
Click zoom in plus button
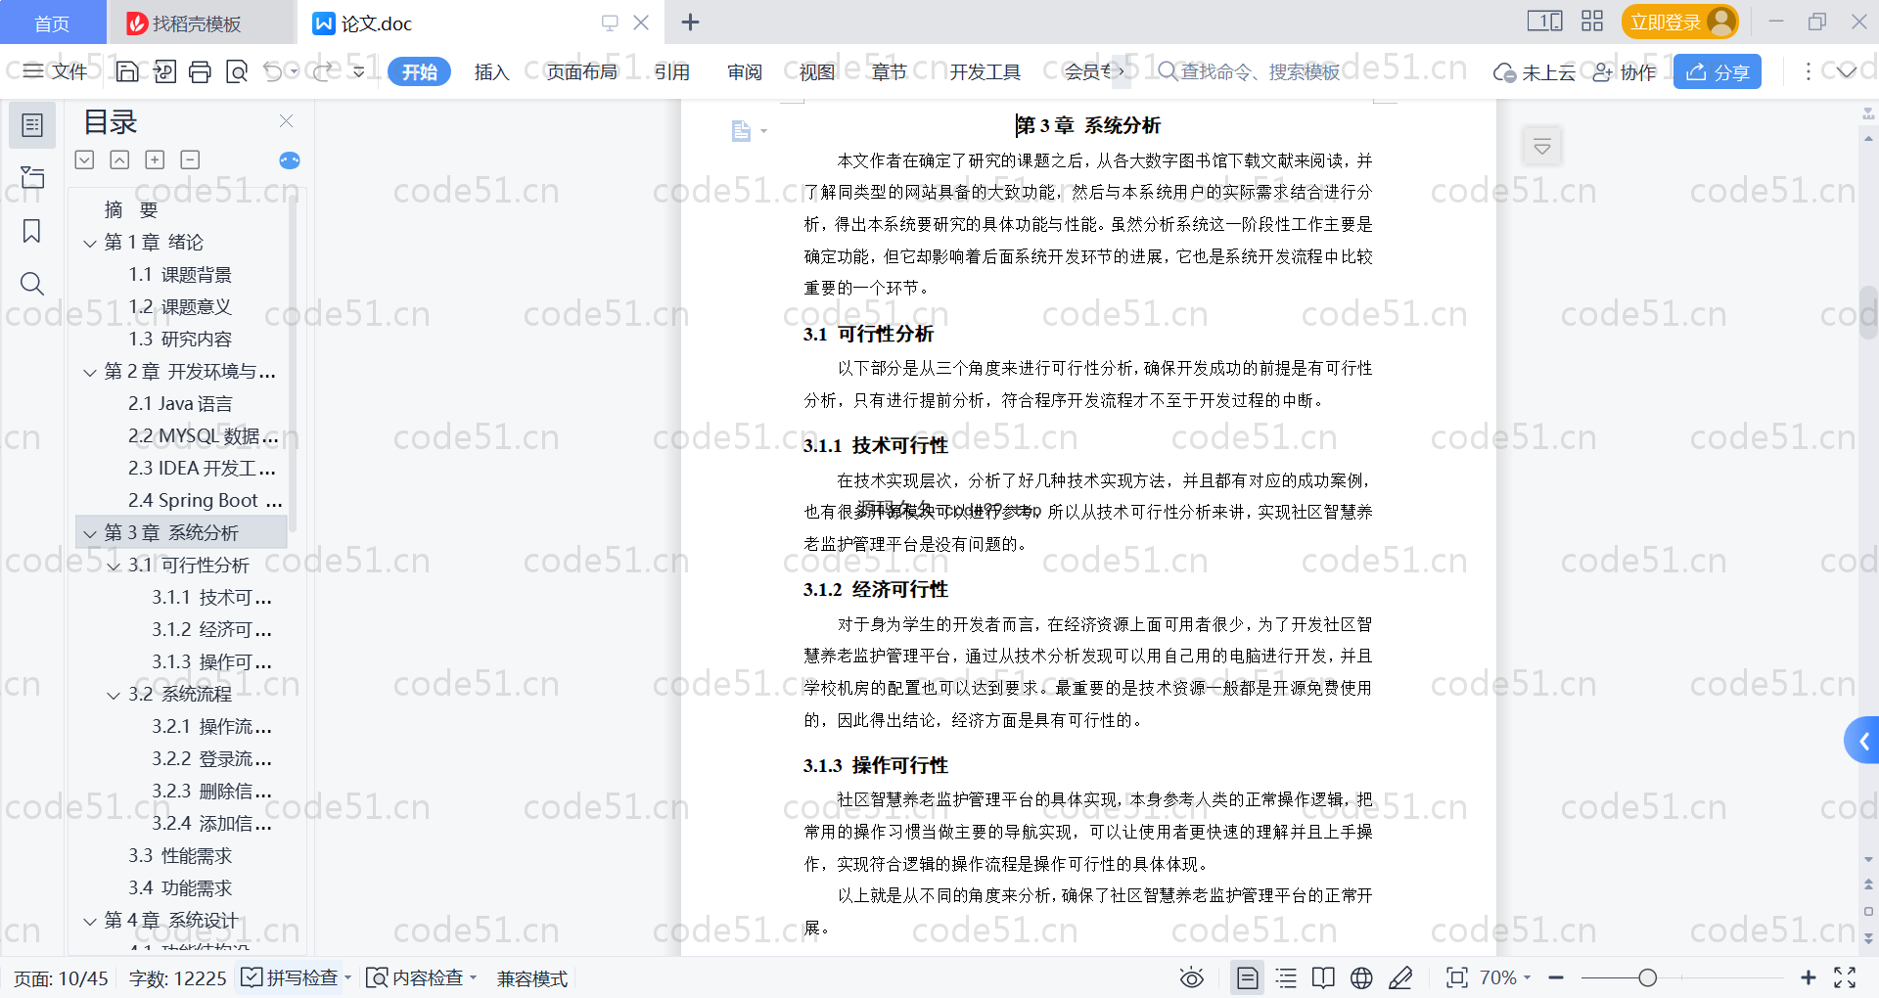tap(1808, 977)
